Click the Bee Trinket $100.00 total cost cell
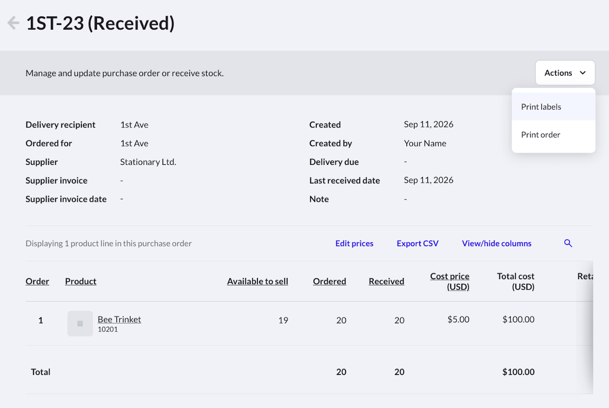 tap(519, 319)
